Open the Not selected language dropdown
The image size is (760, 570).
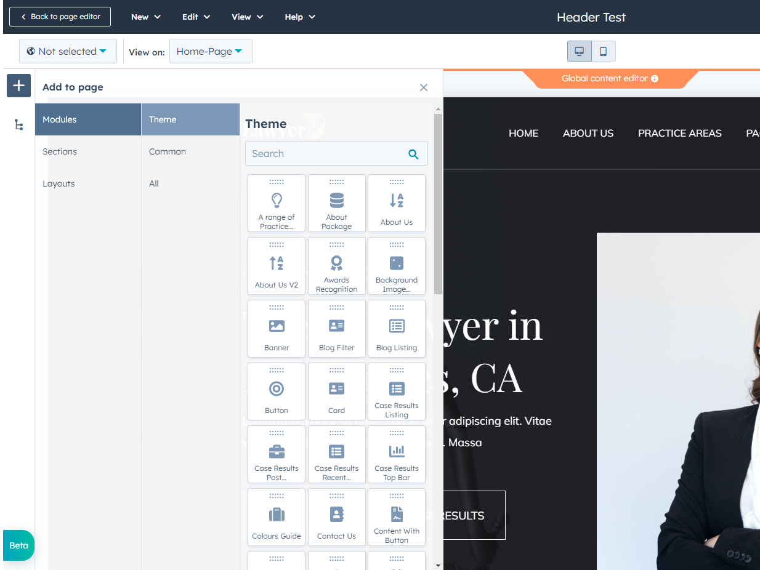tap(68, 51)
